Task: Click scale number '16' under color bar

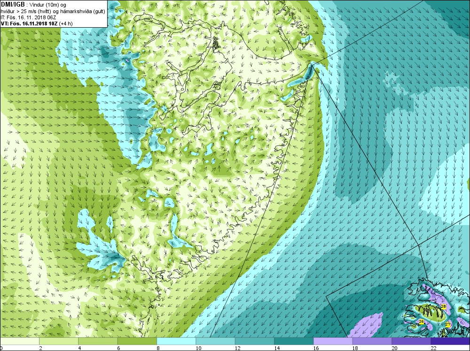Action: (316, 348)
